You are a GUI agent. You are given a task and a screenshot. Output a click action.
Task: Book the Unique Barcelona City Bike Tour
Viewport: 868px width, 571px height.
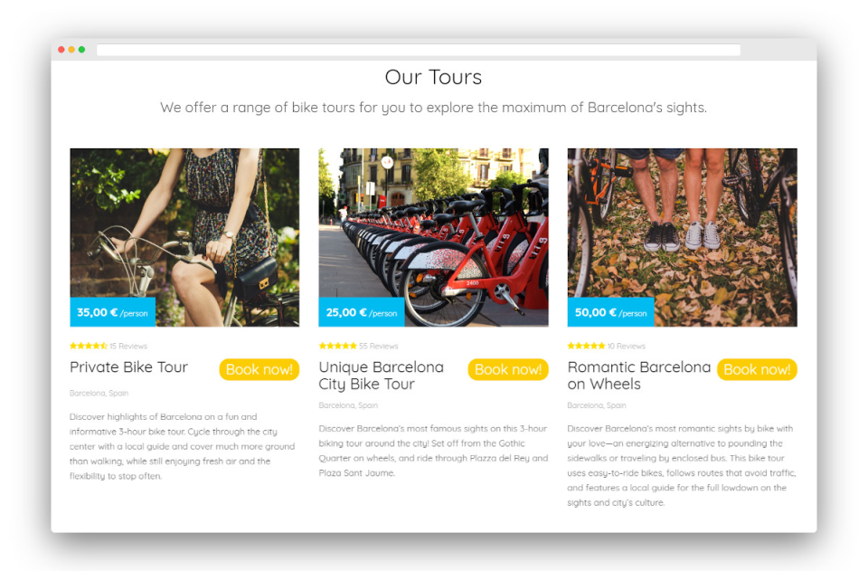click(508, 369)
